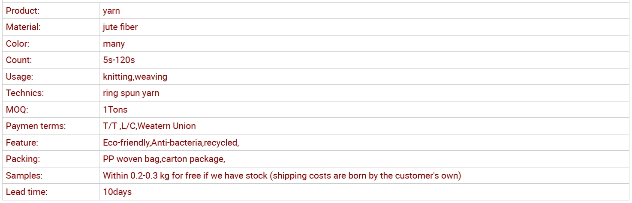Select the 'yarn' product value

click(111, 11)
